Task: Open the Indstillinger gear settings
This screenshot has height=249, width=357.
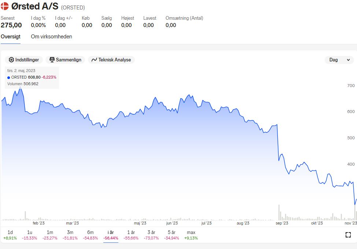Action: [24, 60]
